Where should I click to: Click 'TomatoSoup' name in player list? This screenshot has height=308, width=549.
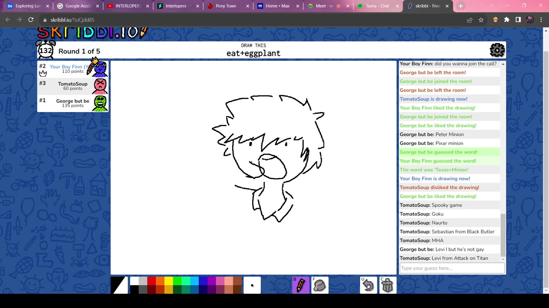pos(72,84)
